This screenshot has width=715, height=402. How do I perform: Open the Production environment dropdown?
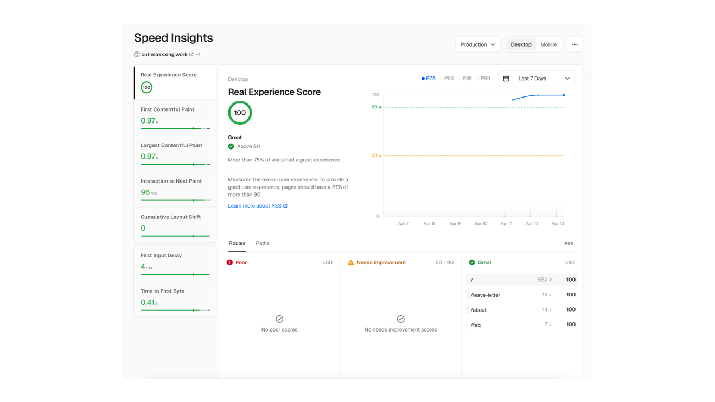click(x=478, y=44)
